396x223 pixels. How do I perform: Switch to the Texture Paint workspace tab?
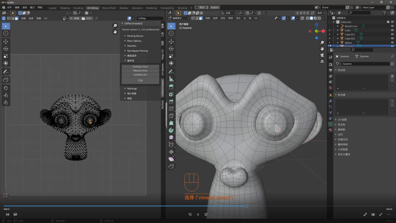pos(109,8)
